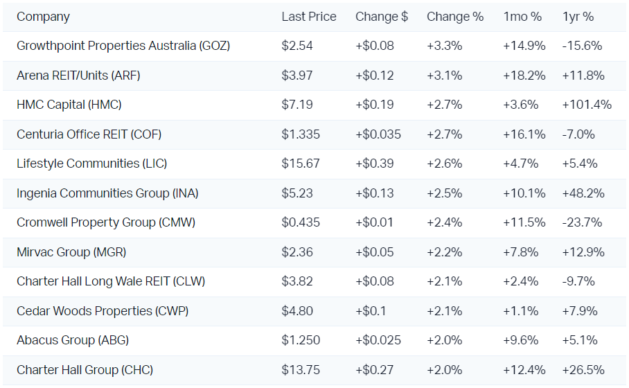Image resolution: width=629 pixels, height=388 pixels.
Task: Open Ingenia Communities Group (INA)
Action: click(x=107, y=193)
